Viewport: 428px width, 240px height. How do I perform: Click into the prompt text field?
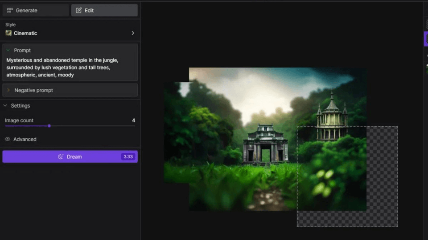tap(70, 68)
